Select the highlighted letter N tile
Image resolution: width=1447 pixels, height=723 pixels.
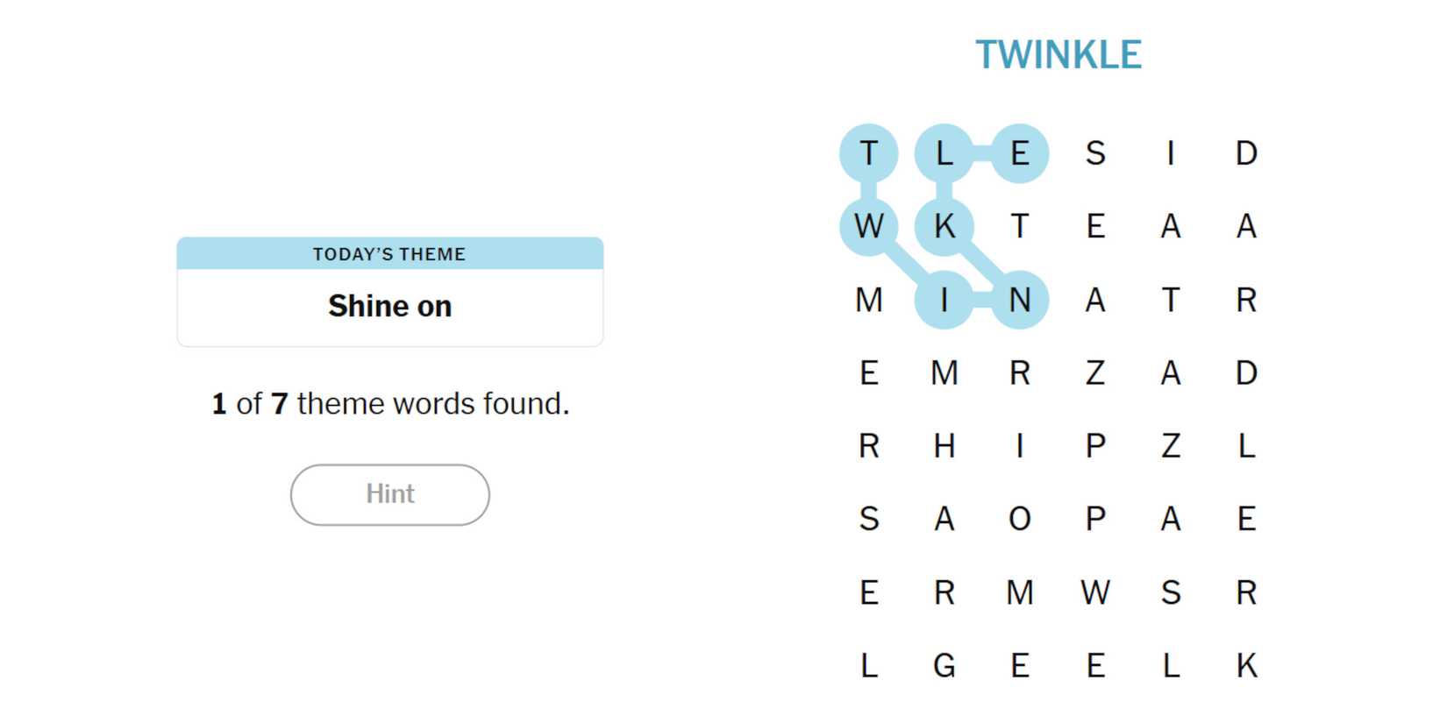(x=1019, y=300)
